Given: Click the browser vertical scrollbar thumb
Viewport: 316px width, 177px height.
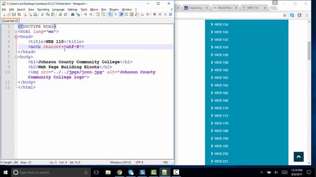Looking at the screenshot, I should 309,51.
